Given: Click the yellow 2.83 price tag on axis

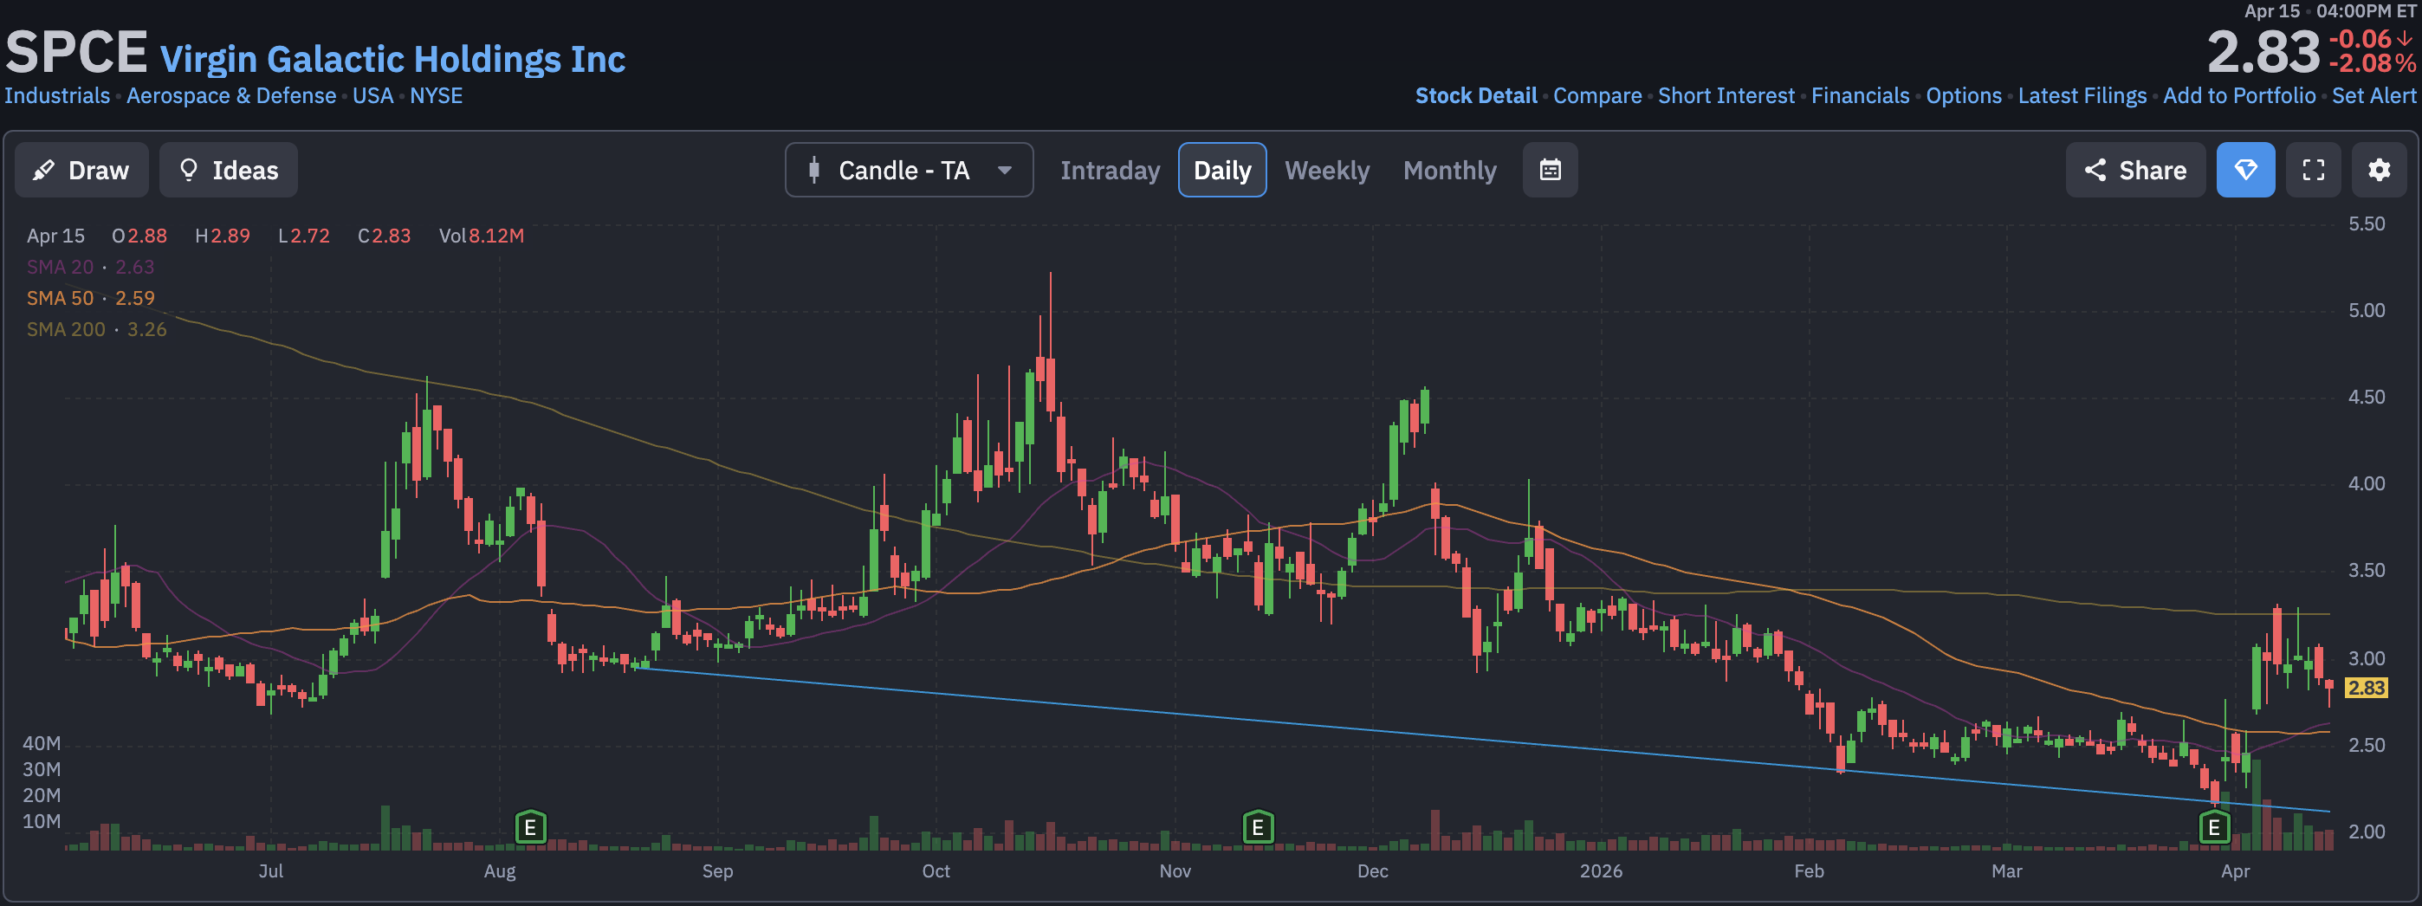Looking at the screenshot, I should [x=2366, y=688].
